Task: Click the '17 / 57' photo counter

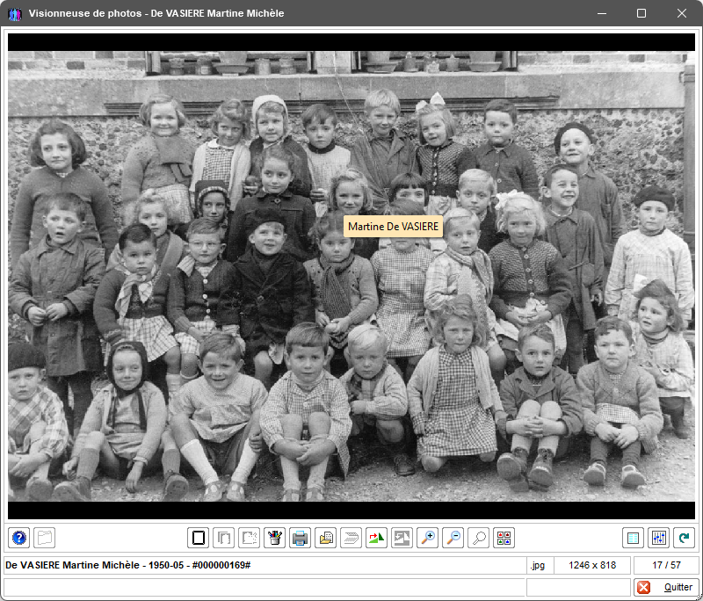Action: coord(666,565)
